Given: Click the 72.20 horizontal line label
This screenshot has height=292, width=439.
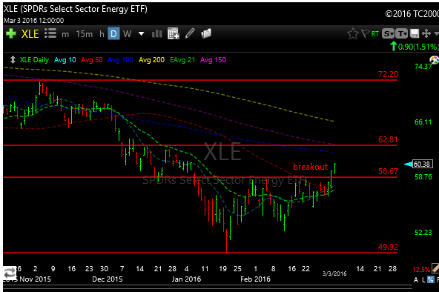Looking at the screenshot, I should (x=388, y=74).
